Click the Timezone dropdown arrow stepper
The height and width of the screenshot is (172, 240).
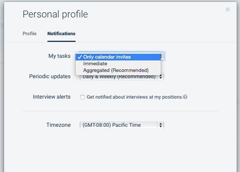point(161,125)
